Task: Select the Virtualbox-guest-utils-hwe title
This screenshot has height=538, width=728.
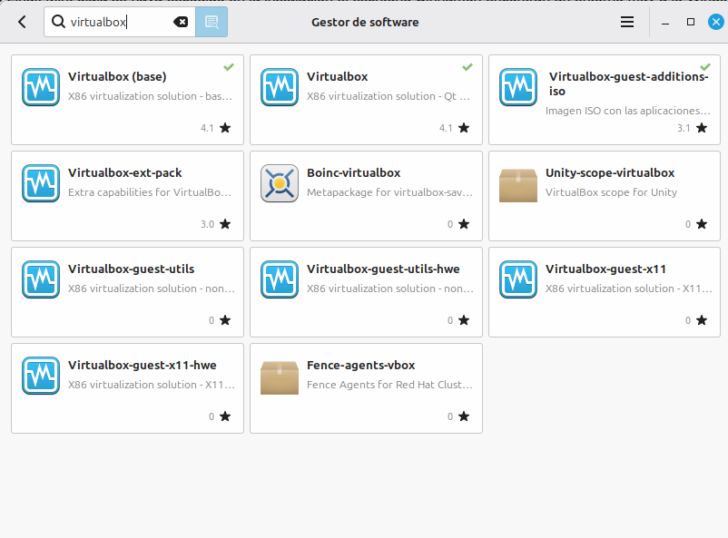Action: pos(383,269)
